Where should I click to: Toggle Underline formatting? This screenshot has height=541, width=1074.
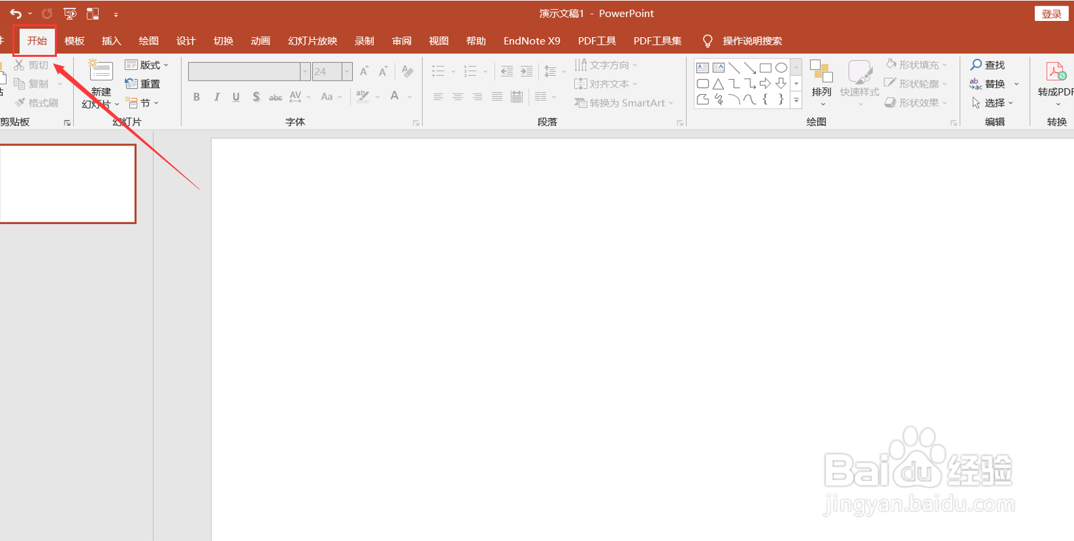[x=236, y=97]
